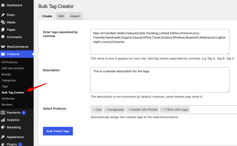This screenshot has height=146, width=237.
Task: Open the Categories submenu link
Action: coord(9,80)
